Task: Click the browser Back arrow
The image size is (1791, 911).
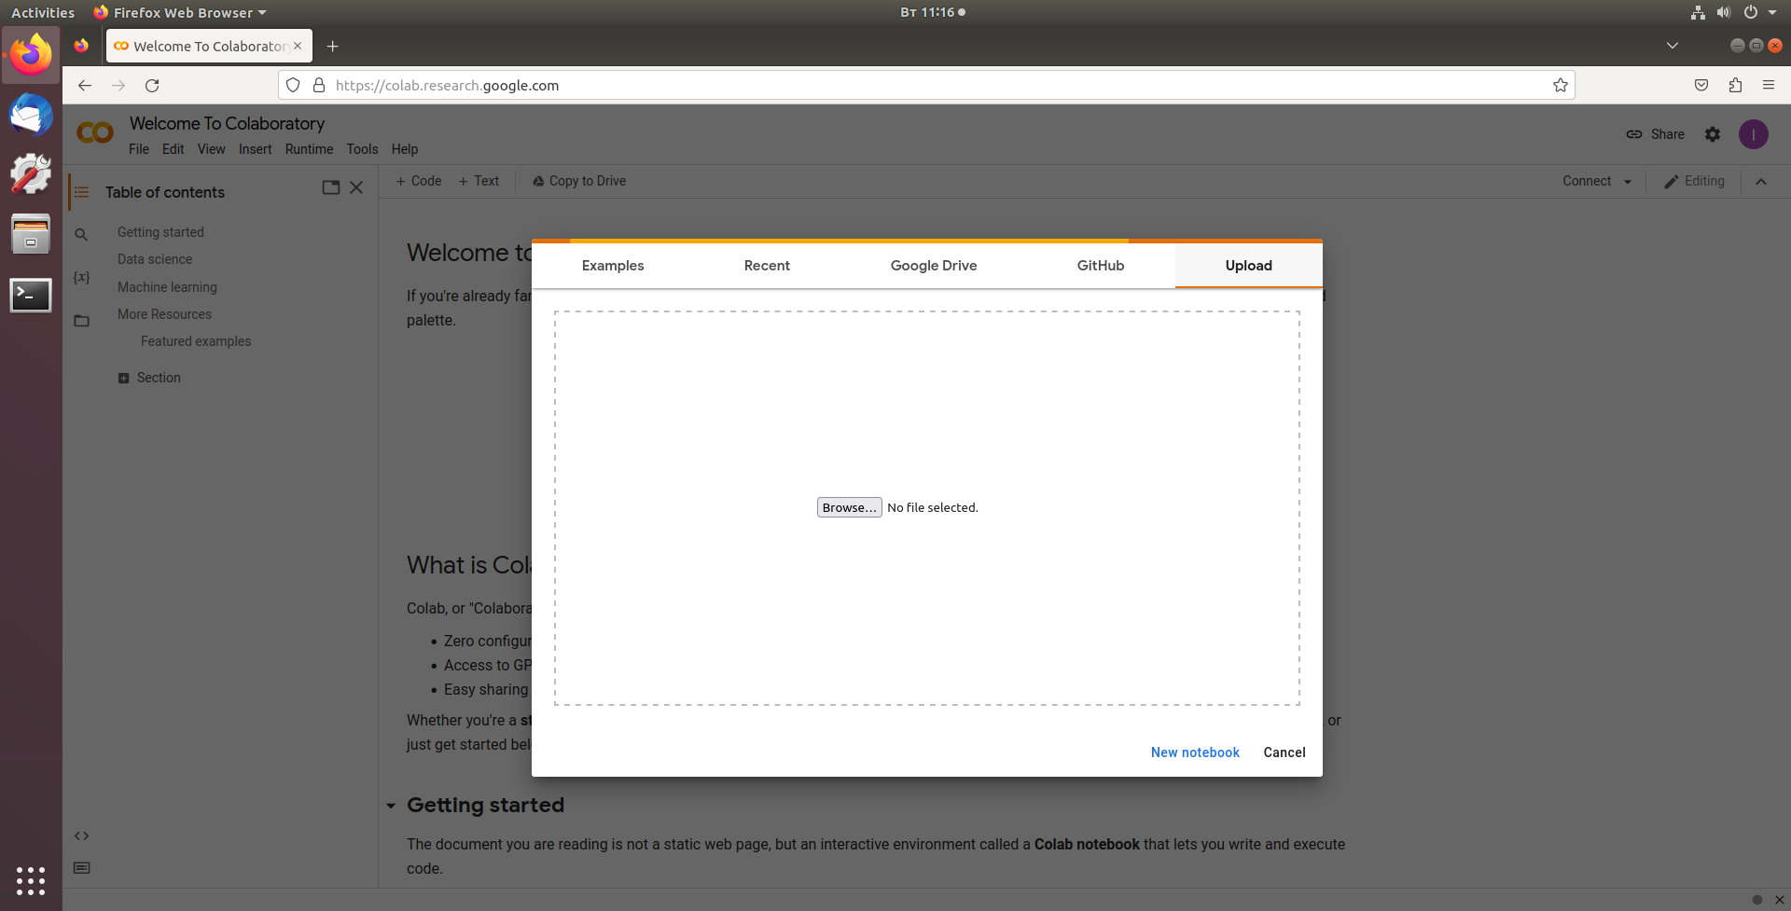Action: pyautogui.click(x=85, y=85)
